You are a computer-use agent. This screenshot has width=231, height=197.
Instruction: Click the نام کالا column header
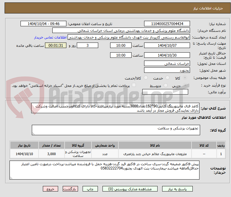point(155,145)
